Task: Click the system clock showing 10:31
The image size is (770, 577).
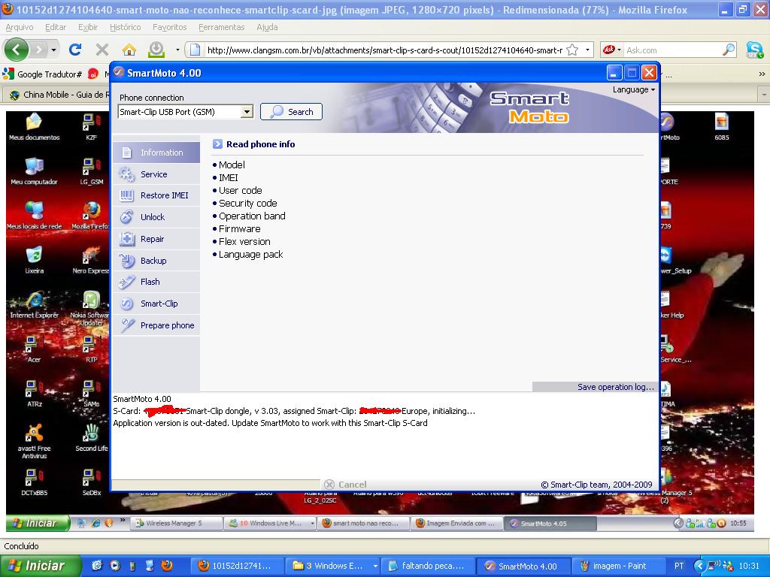Action: [x=750, y=566]
